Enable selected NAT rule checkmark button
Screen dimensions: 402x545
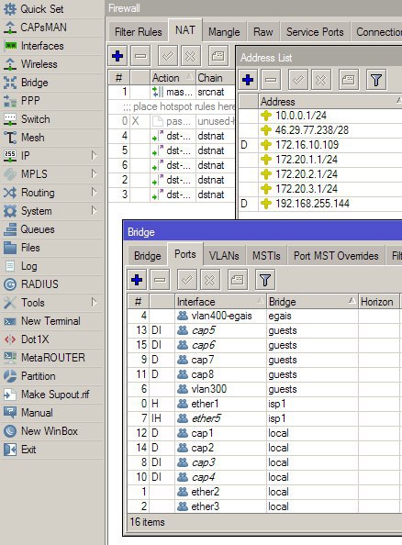[168, 56]
